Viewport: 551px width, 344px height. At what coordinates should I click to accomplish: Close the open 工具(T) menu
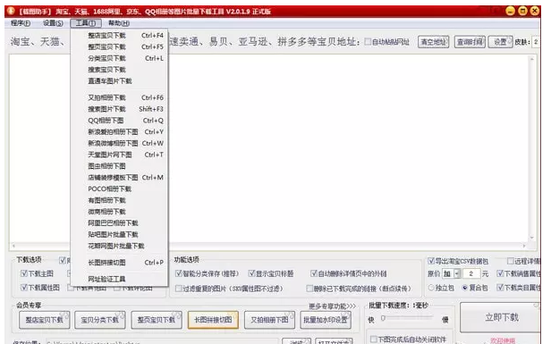pos(86,23)
